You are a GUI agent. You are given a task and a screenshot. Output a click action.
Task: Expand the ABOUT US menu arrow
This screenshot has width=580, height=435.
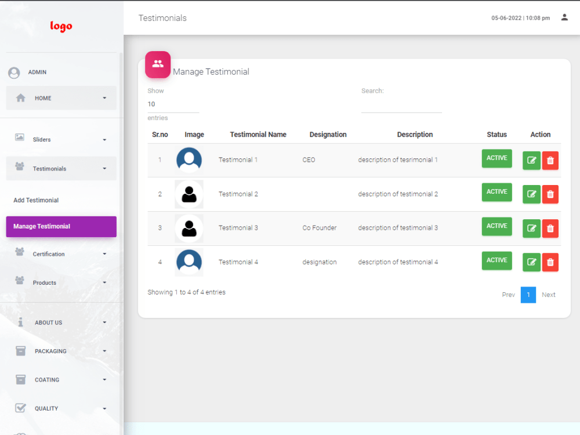(x=104, y=322)
